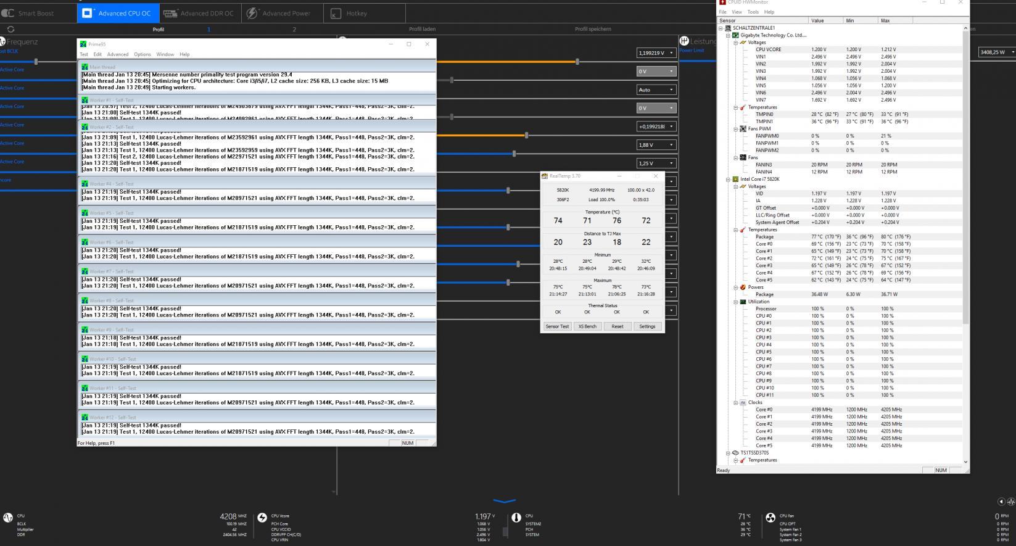1016x546 pixels.
Task: Click the refresh icon below Smart Boost
Action: coord(10,29)
